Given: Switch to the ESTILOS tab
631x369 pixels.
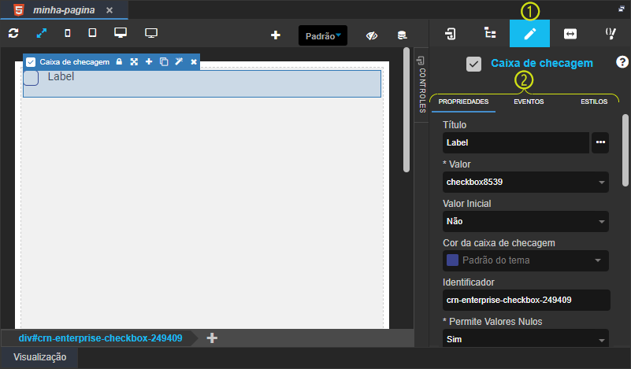Looking at the screenshot, I should point(594,101).
